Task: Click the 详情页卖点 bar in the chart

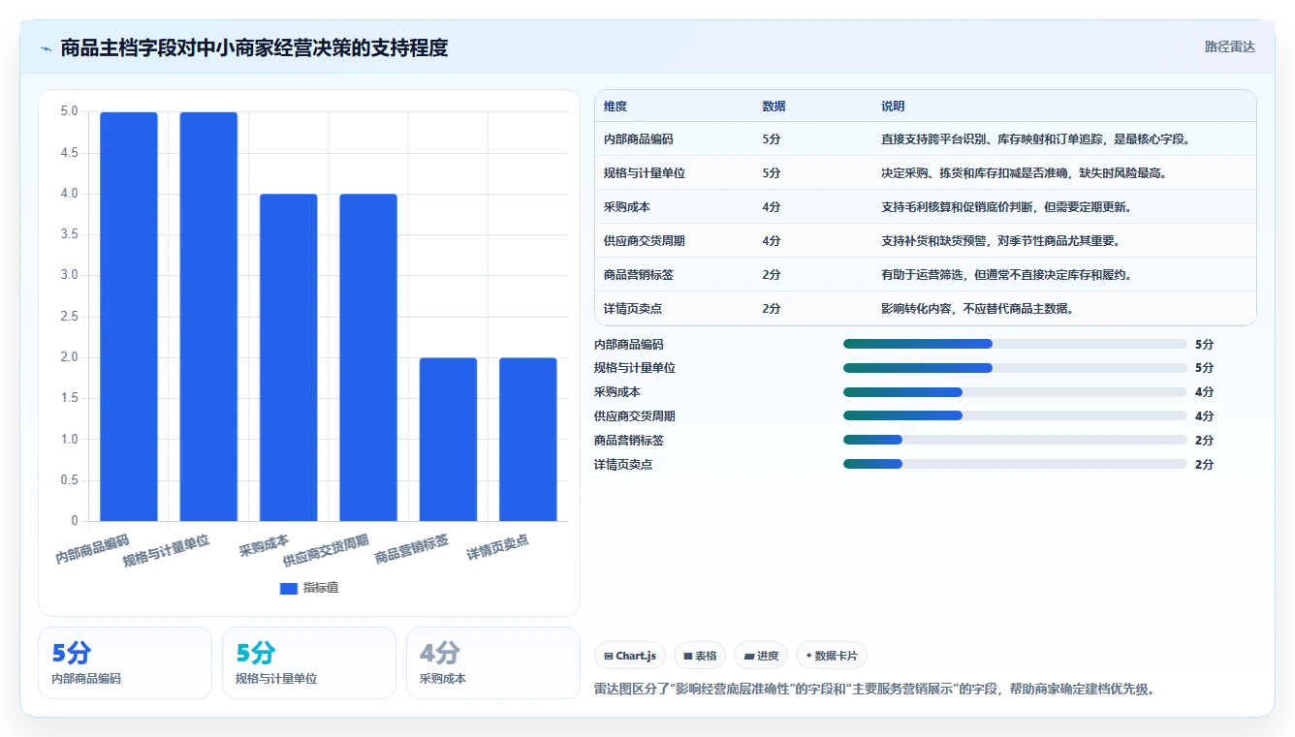Action: 528,440
